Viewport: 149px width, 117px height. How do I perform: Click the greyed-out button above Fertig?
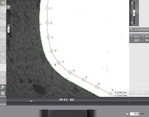(140, 87)
